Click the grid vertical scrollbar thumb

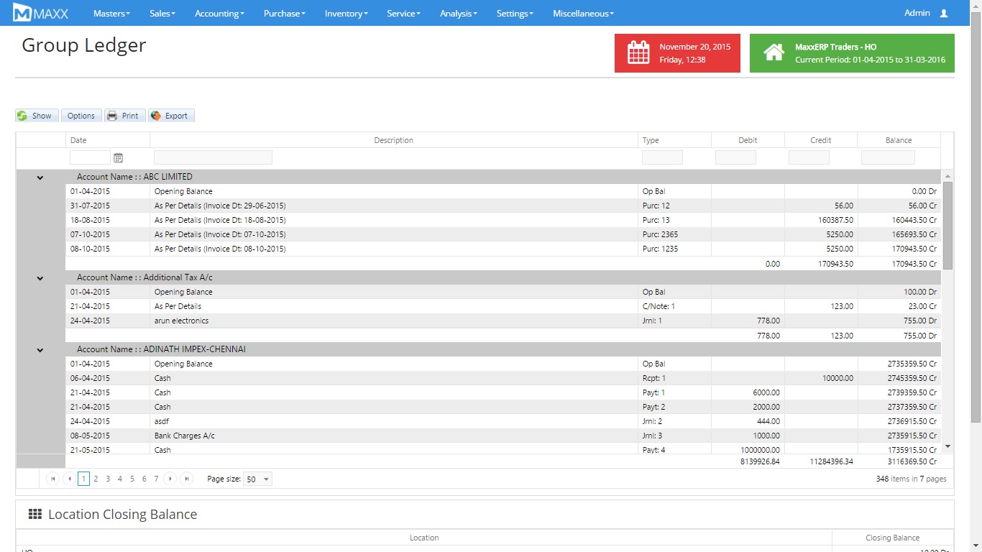coord(947,225)
